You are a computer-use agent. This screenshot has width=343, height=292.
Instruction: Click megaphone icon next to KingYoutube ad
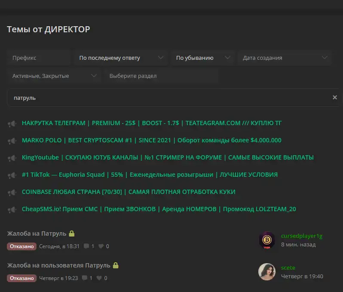(12, 158)
